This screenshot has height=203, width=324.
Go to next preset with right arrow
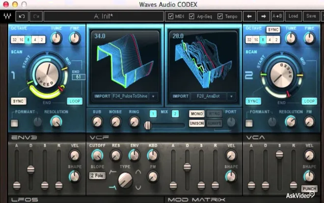[263, 16]
